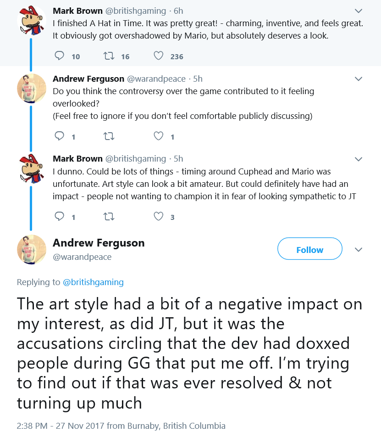Open the @warandpeace handle in the main tweet
The width and height of the screenshot is (381, 432).
(x=82, y=257)
